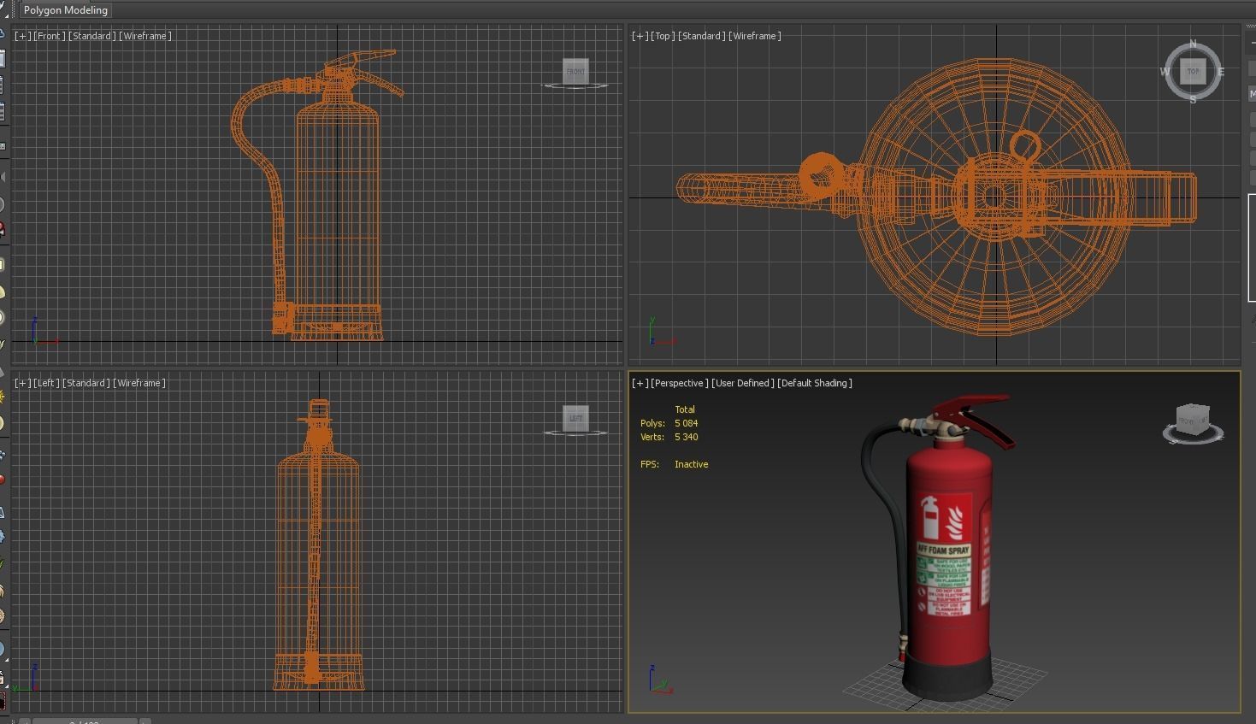Open the [Perspective] point-of-view menu

coord(680,383)
